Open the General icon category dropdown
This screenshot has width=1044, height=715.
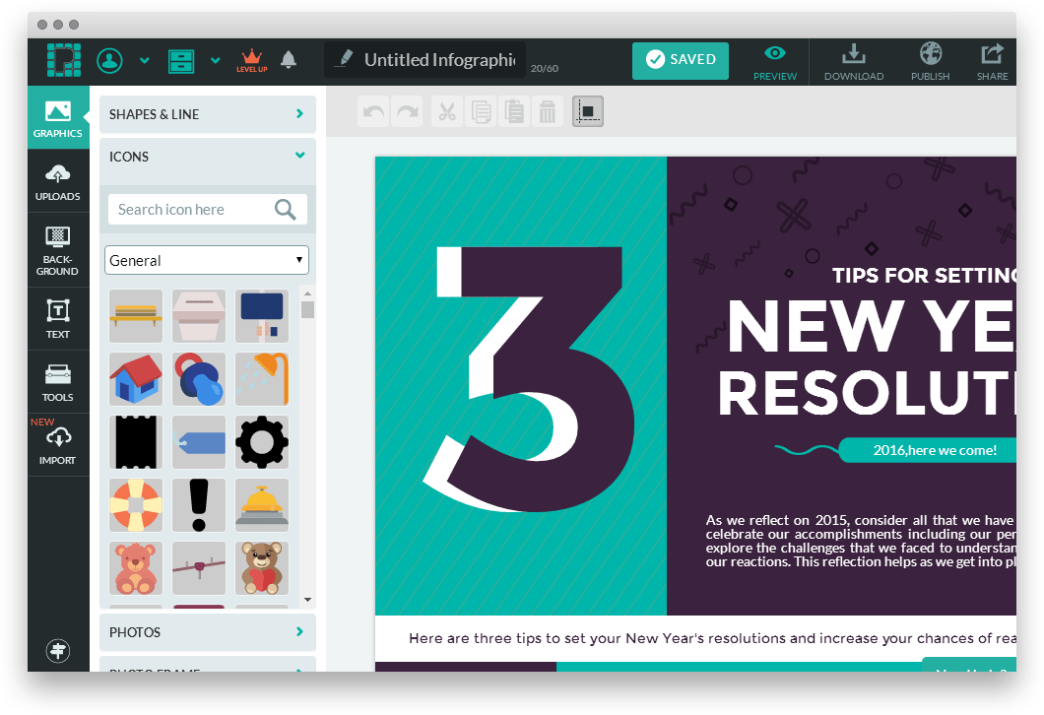point(207,260)
